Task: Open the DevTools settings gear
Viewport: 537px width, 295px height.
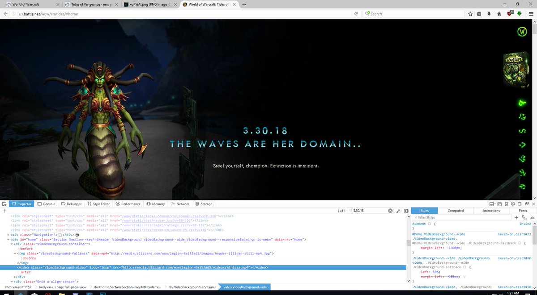Action: click(513, 204)
